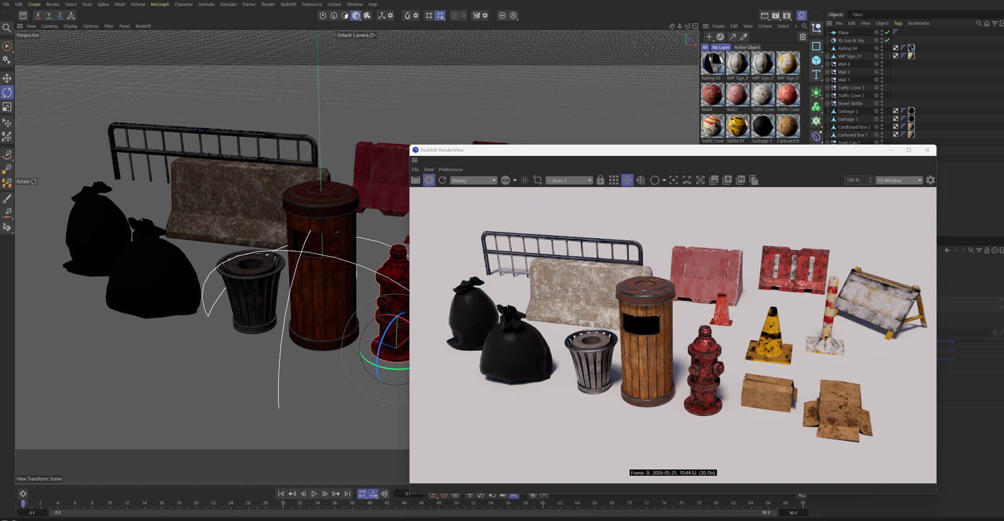Toggle Plane object enable checkmark
The width and height of the screenshot is (1004, 521).
pyautogui.click(x=887, y=32)
